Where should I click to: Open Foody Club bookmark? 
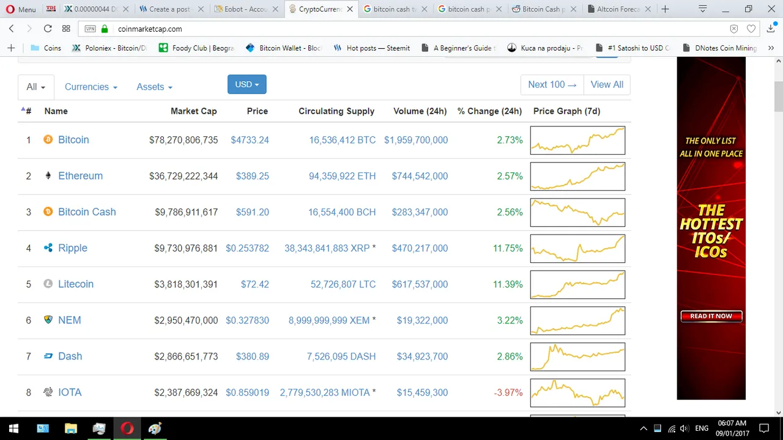[196, 48]
